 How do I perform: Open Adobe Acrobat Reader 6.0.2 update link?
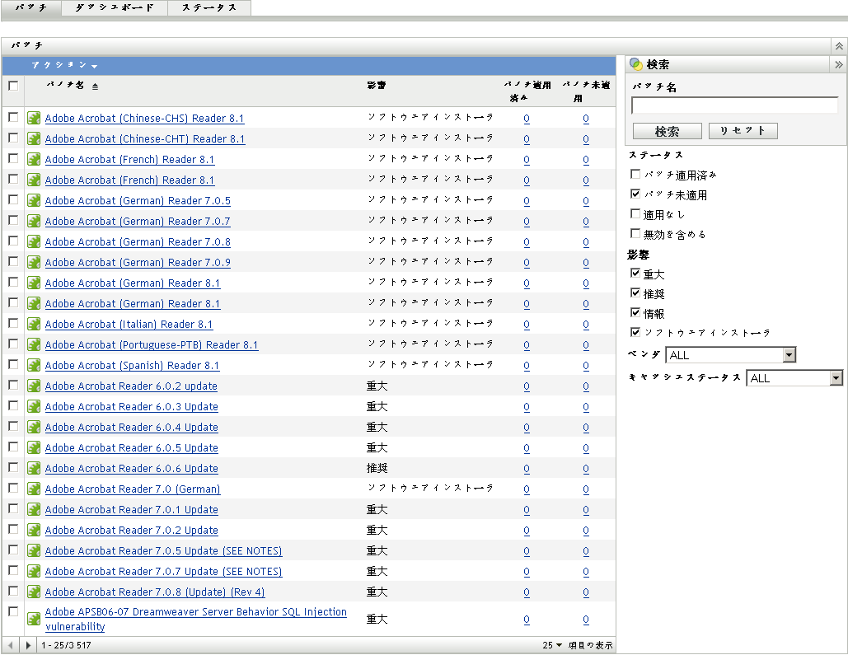tap(131, 386)
